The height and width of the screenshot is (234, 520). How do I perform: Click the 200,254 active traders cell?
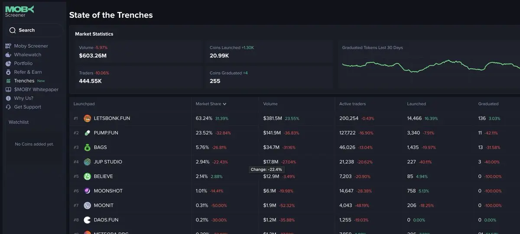click(349, 118)
